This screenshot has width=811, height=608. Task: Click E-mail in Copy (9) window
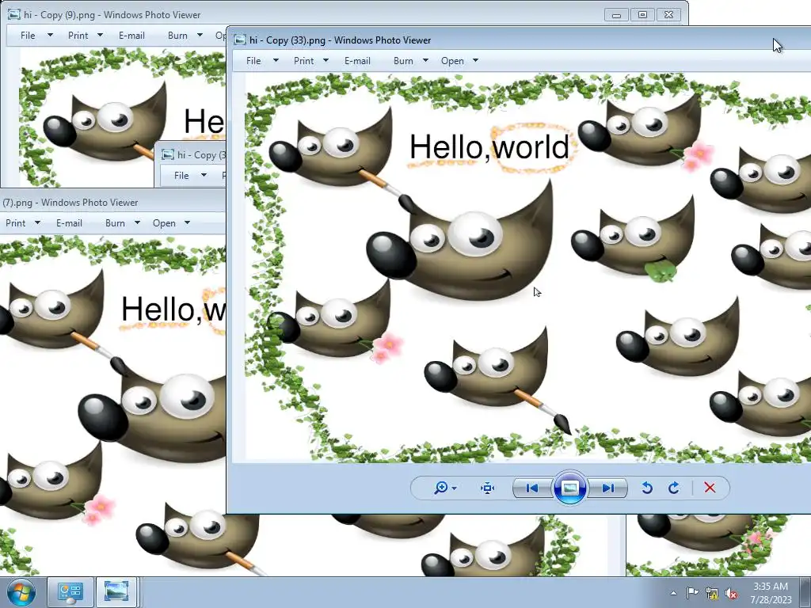(131, 36)
